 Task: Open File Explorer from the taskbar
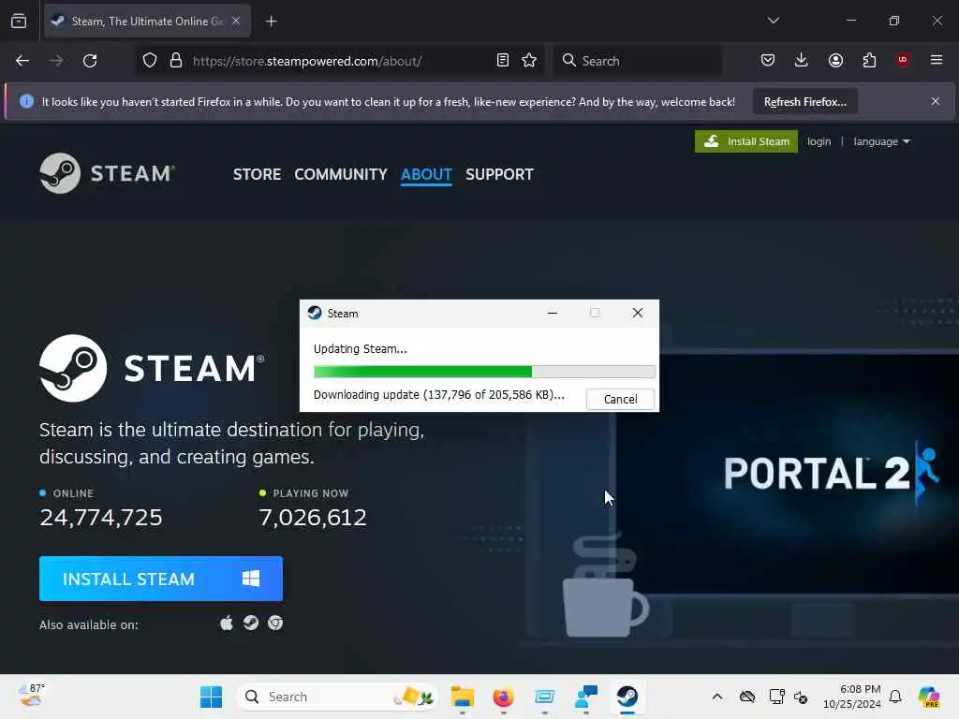[463, 697]
